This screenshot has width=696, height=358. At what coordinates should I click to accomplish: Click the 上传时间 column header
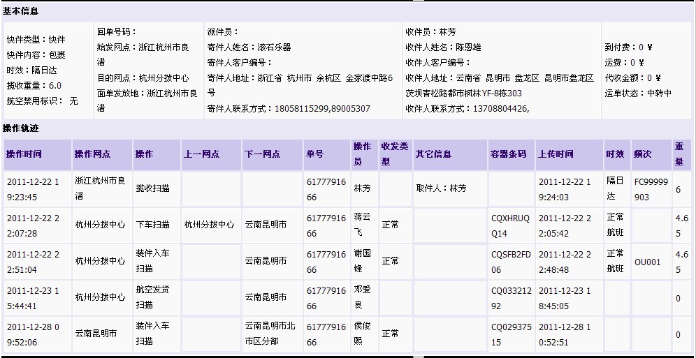coord(569,155)
